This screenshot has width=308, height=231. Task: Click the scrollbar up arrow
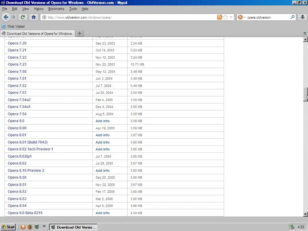coord(305,39)
